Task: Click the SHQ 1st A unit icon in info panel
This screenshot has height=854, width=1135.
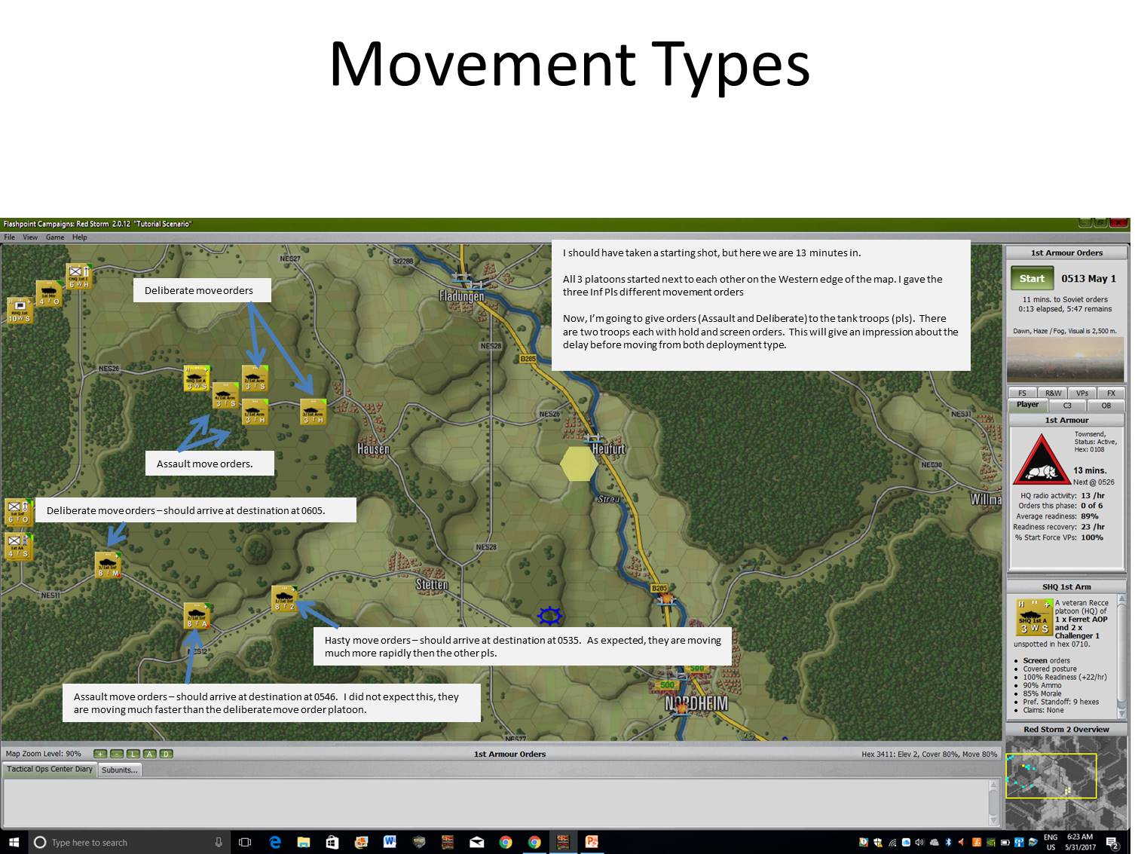Action: point(1034,617)
